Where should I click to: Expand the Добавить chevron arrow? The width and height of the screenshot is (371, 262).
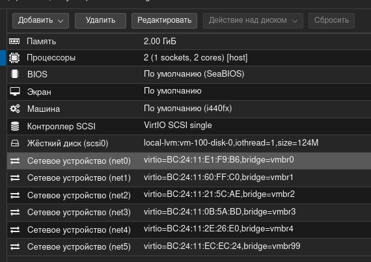[61, 21]
